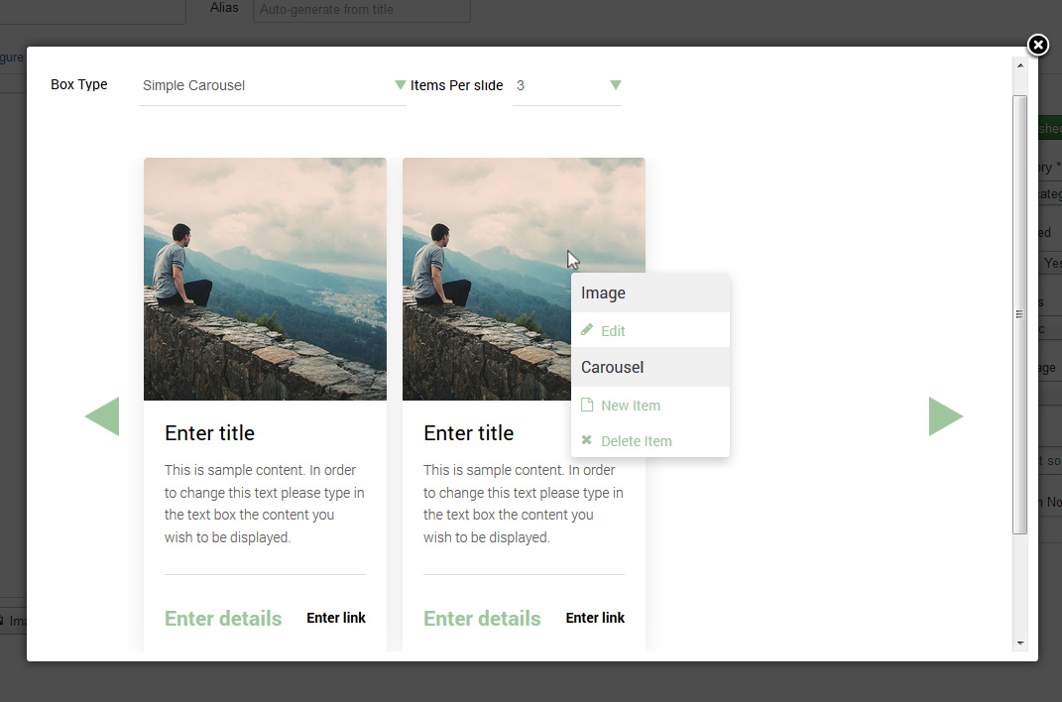This screenshot has width=1062, height=702.
Task: Click the first card's Enter title heading
Action: (x=209, y=433)
